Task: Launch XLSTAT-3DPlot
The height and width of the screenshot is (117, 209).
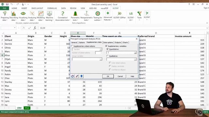Action: pos(119,16)
